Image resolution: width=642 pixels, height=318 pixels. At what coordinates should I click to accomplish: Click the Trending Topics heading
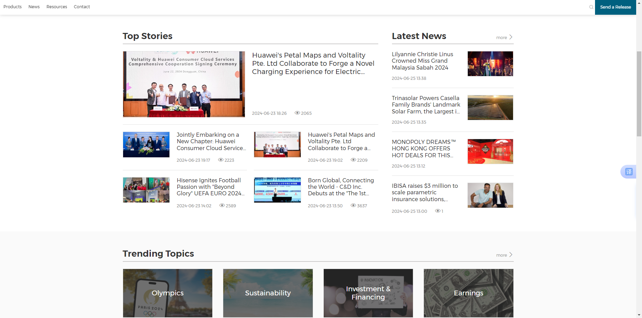158,254
